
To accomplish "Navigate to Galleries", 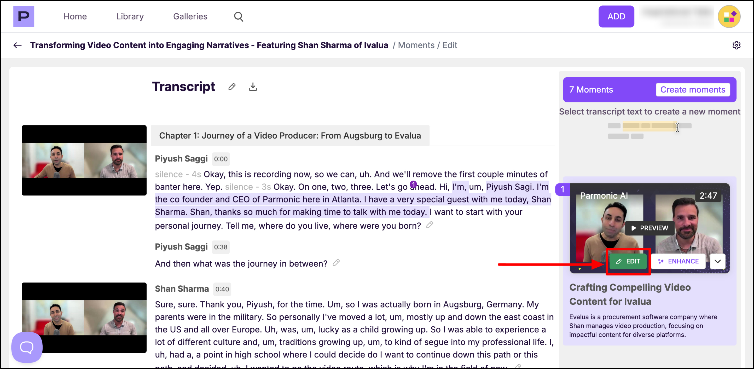I will 190,16.
